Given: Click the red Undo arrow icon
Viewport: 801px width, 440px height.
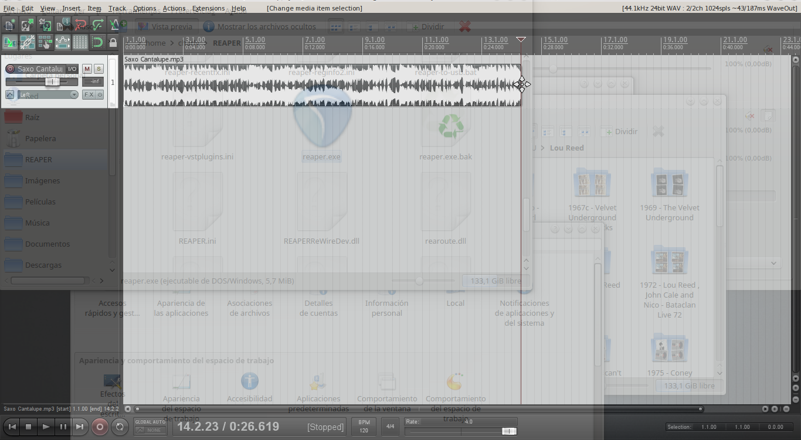Looking at the screenshot, I should [80, 25].
